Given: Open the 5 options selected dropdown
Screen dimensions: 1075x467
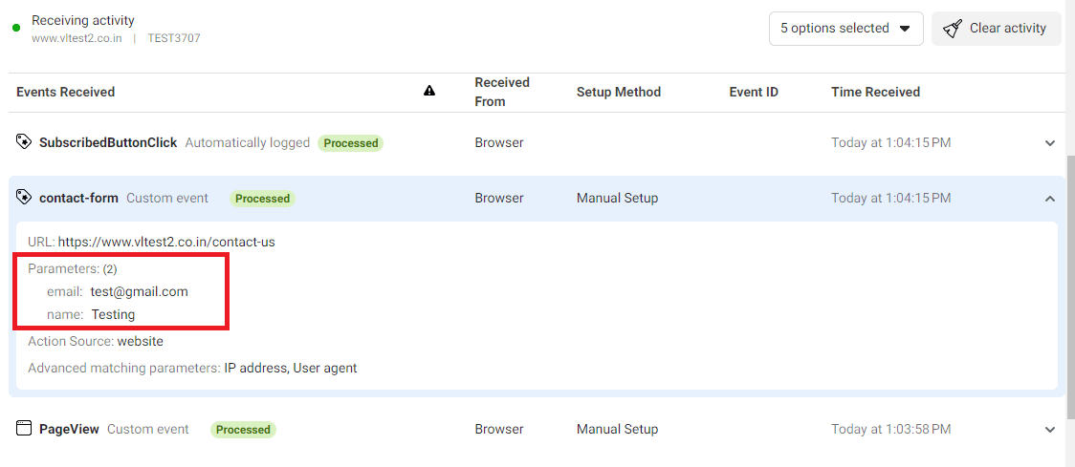Looking at the screenshot, I should 845,29.
